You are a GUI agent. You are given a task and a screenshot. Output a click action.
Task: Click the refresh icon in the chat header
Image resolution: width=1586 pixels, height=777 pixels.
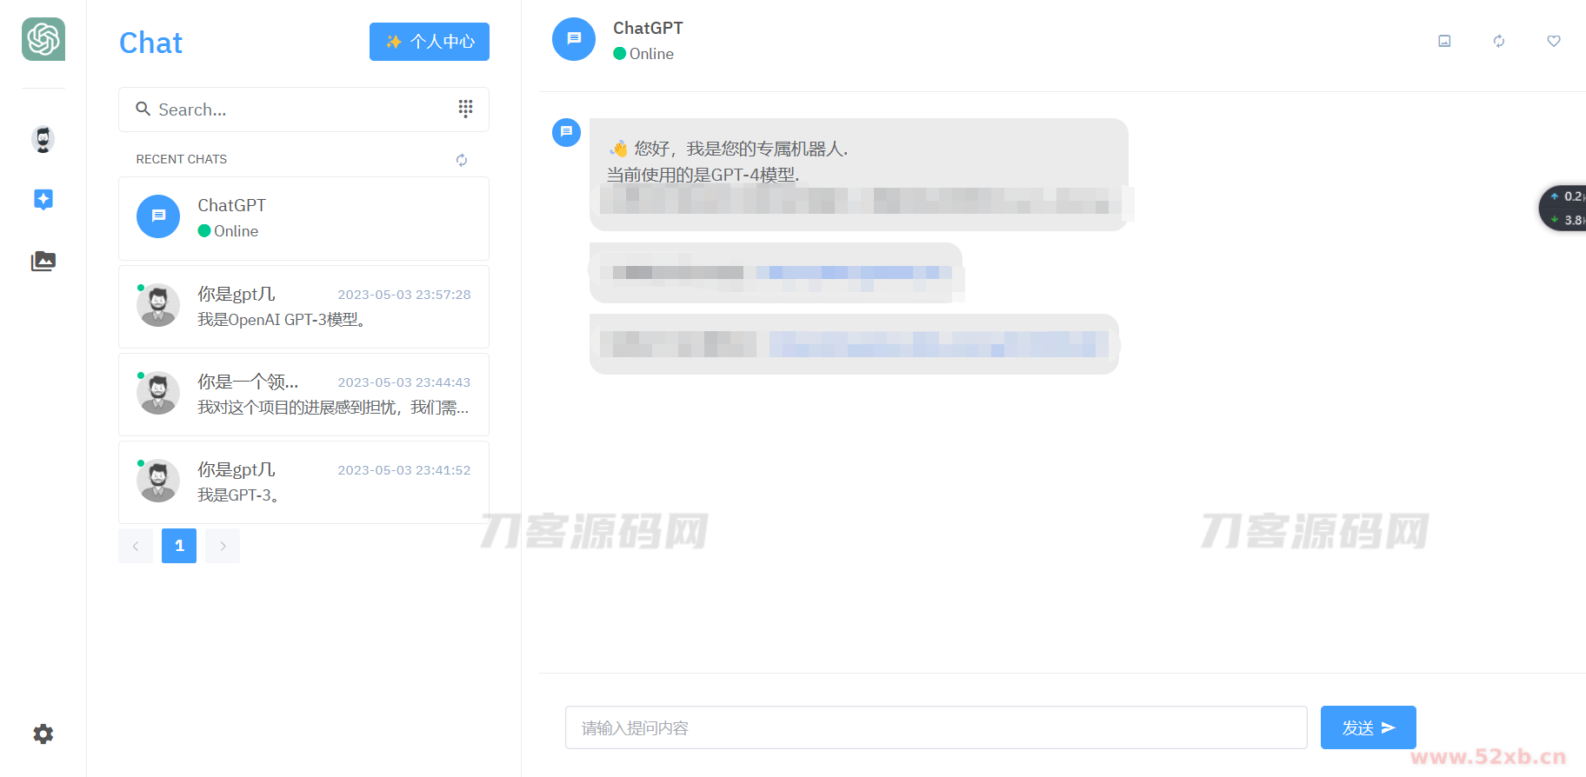(x=1499, y=41)
